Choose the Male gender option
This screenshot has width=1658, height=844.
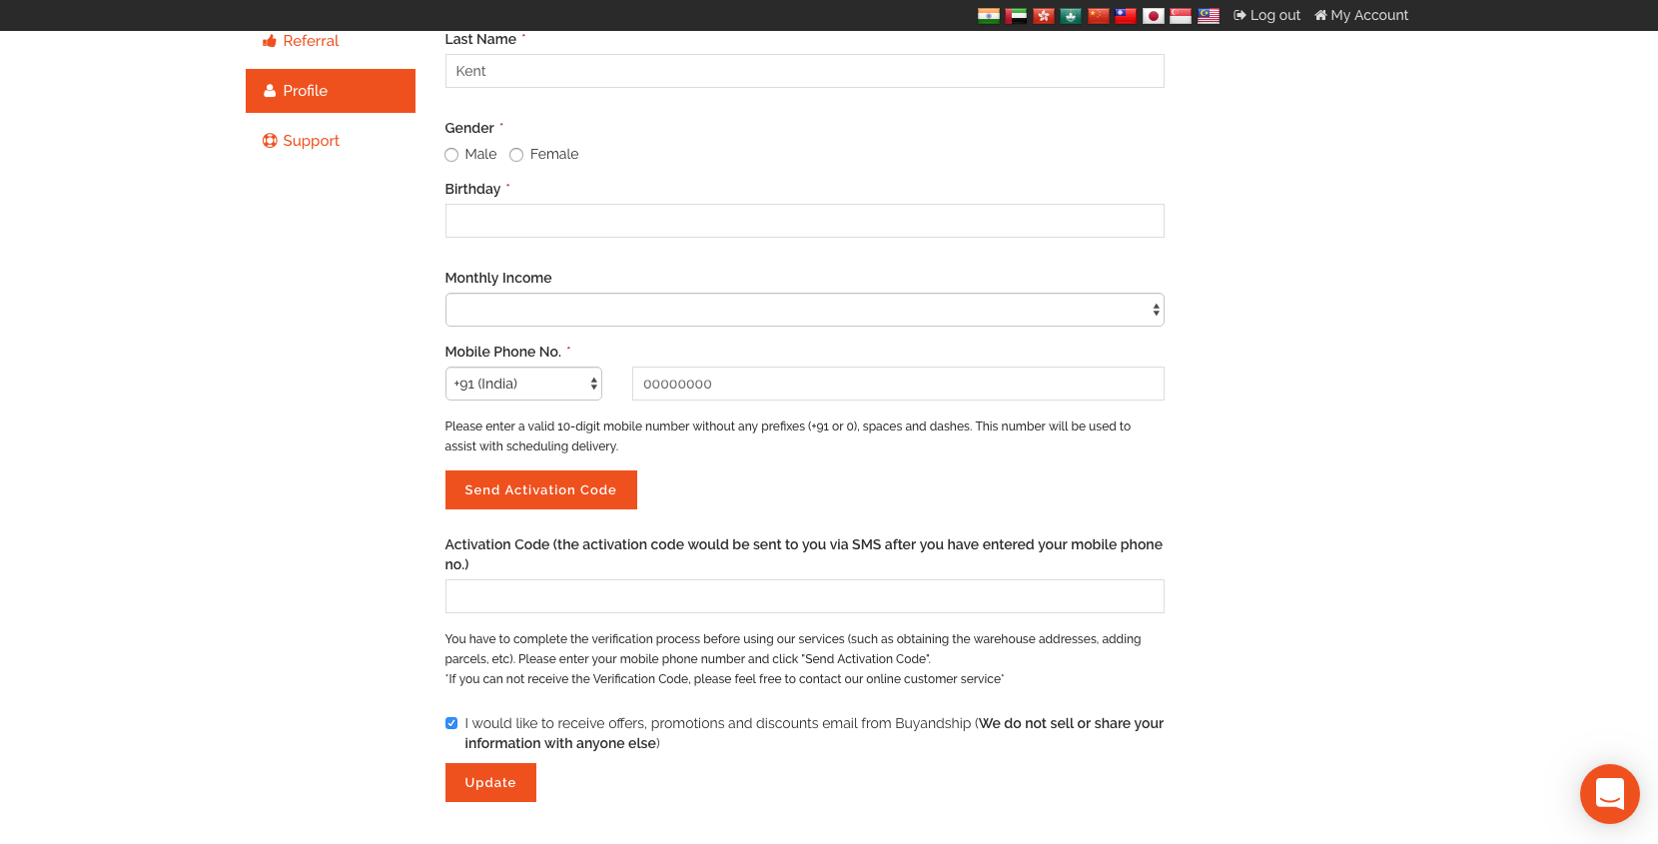click(451, 155)
